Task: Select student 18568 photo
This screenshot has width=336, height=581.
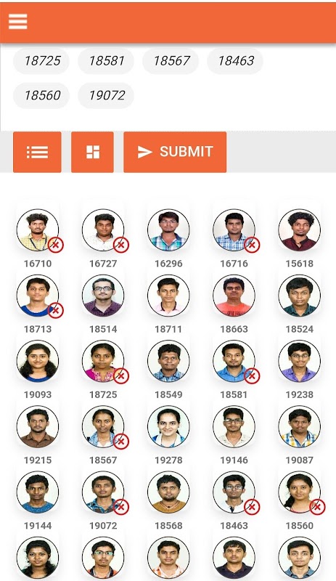Action: 168,492
